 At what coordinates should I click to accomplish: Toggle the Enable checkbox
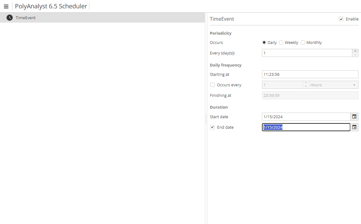341,19
